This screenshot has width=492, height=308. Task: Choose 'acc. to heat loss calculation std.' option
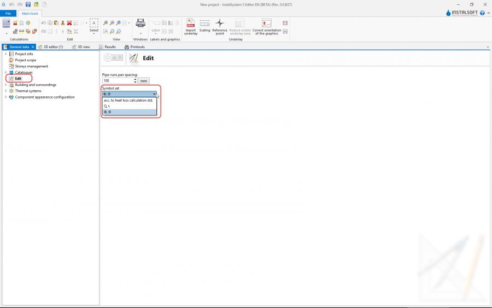pos(128,100)
